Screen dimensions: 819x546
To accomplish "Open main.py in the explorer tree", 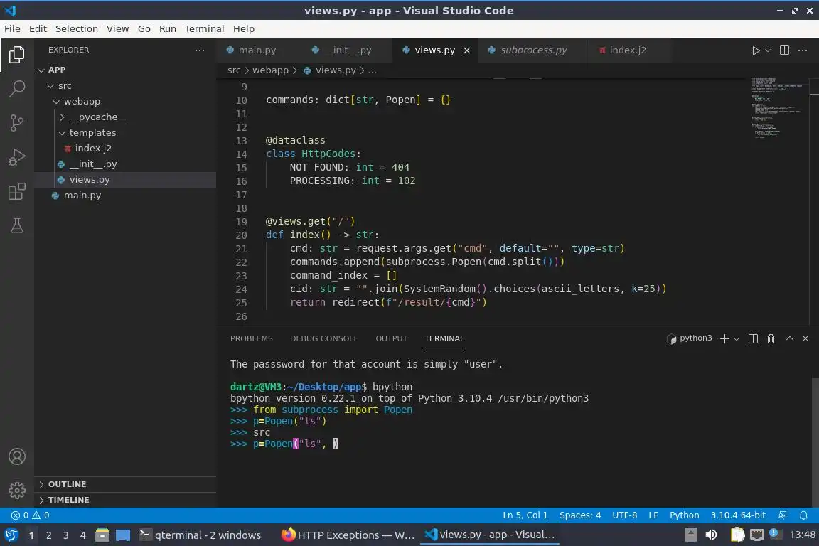I will (82, 196).
